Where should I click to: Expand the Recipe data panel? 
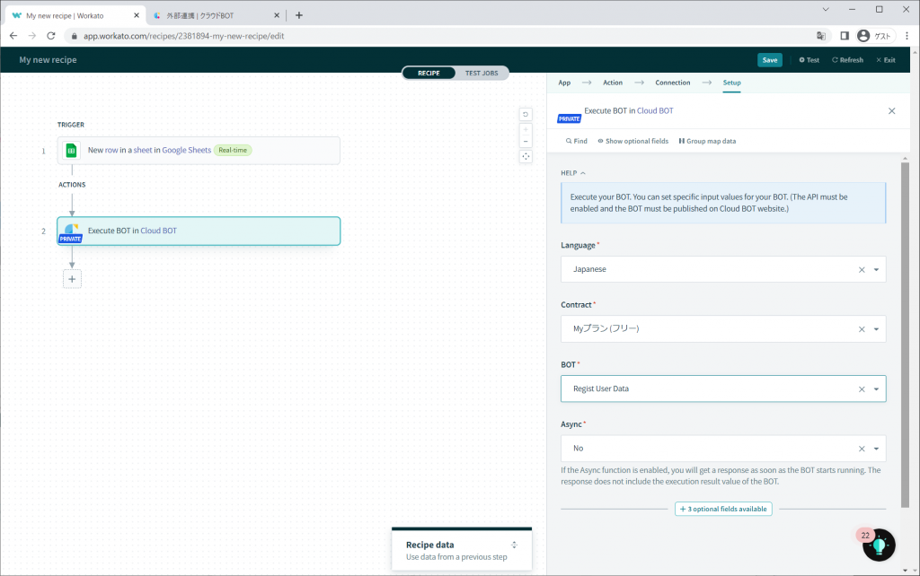514,545
